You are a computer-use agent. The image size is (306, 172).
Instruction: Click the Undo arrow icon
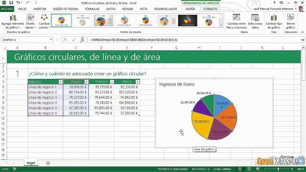[x=18, y=2]
